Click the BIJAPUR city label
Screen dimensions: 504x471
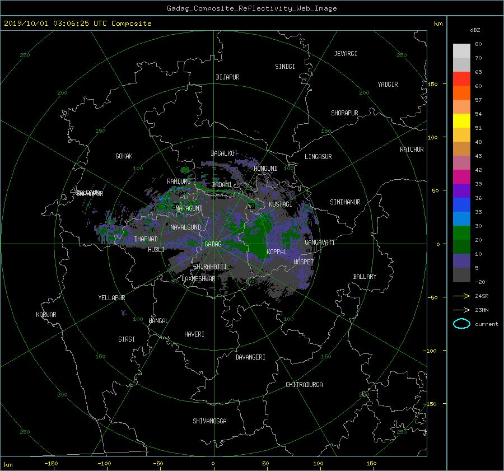[227, 77]
